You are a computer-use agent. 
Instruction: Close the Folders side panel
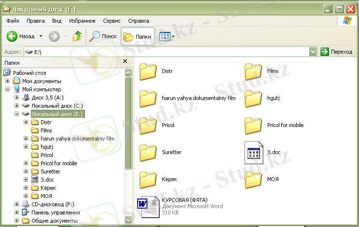125,62
